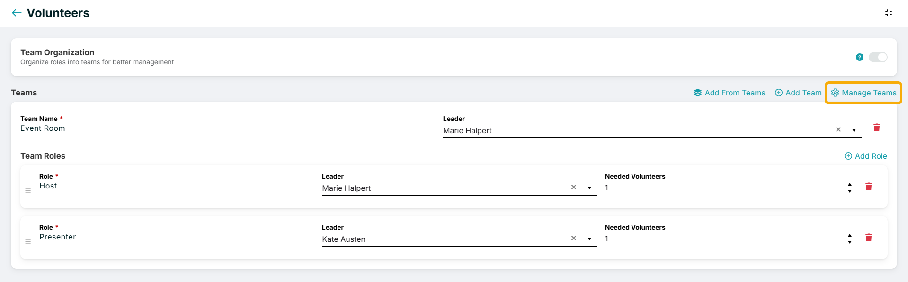Increase Needed Volunteers for Host role
The width and height of the screenshot is (908, 282).
[x=850, y=185]
